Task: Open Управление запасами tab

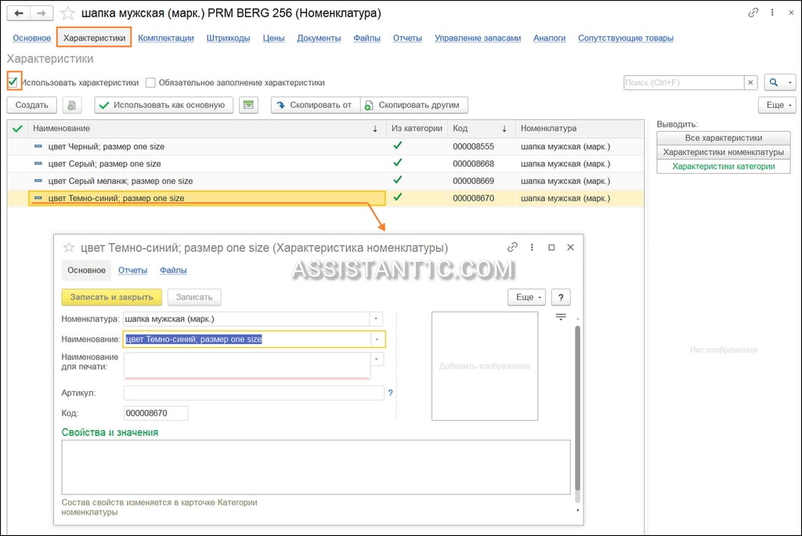Action: 478,38
